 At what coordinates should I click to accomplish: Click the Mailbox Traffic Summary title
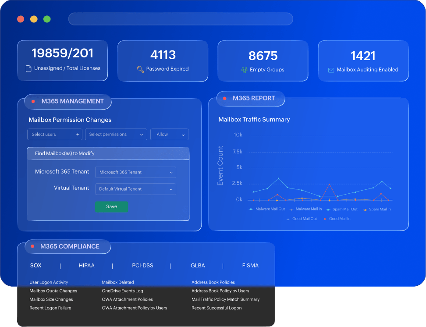click(254, 120)
